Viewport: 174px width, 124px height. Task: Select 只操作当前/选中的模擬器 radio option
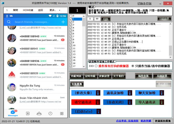[133, 66]
